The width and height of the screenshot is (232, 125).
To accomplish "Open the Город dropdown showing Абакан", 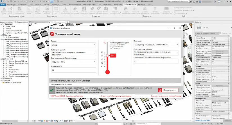I will pyautogui.click(x=74, y=45).
